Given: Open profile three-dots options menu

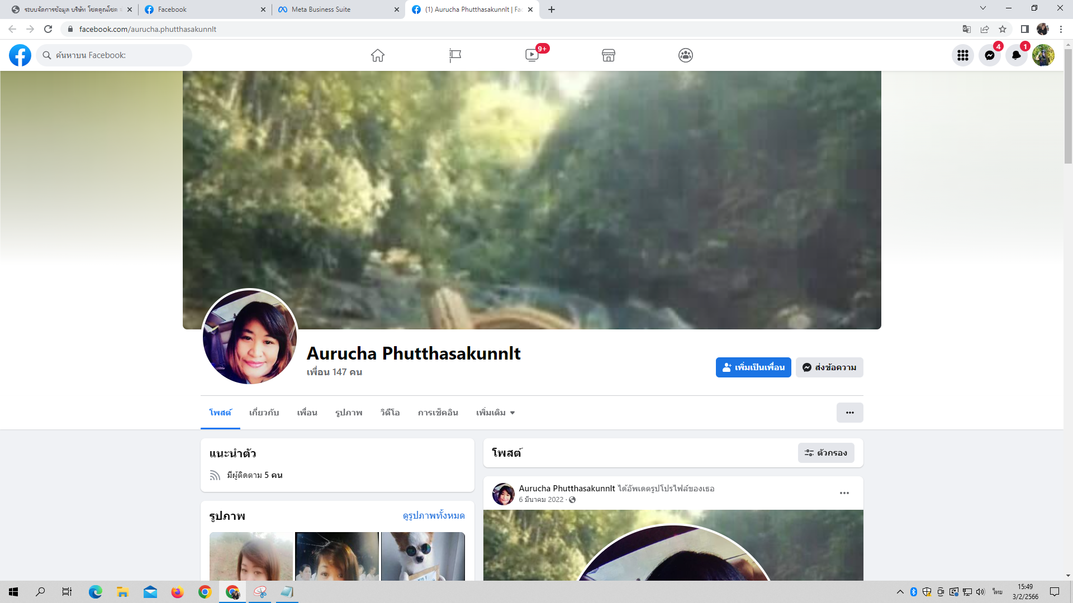Looking at the screenshot, I should coord(849,413).
